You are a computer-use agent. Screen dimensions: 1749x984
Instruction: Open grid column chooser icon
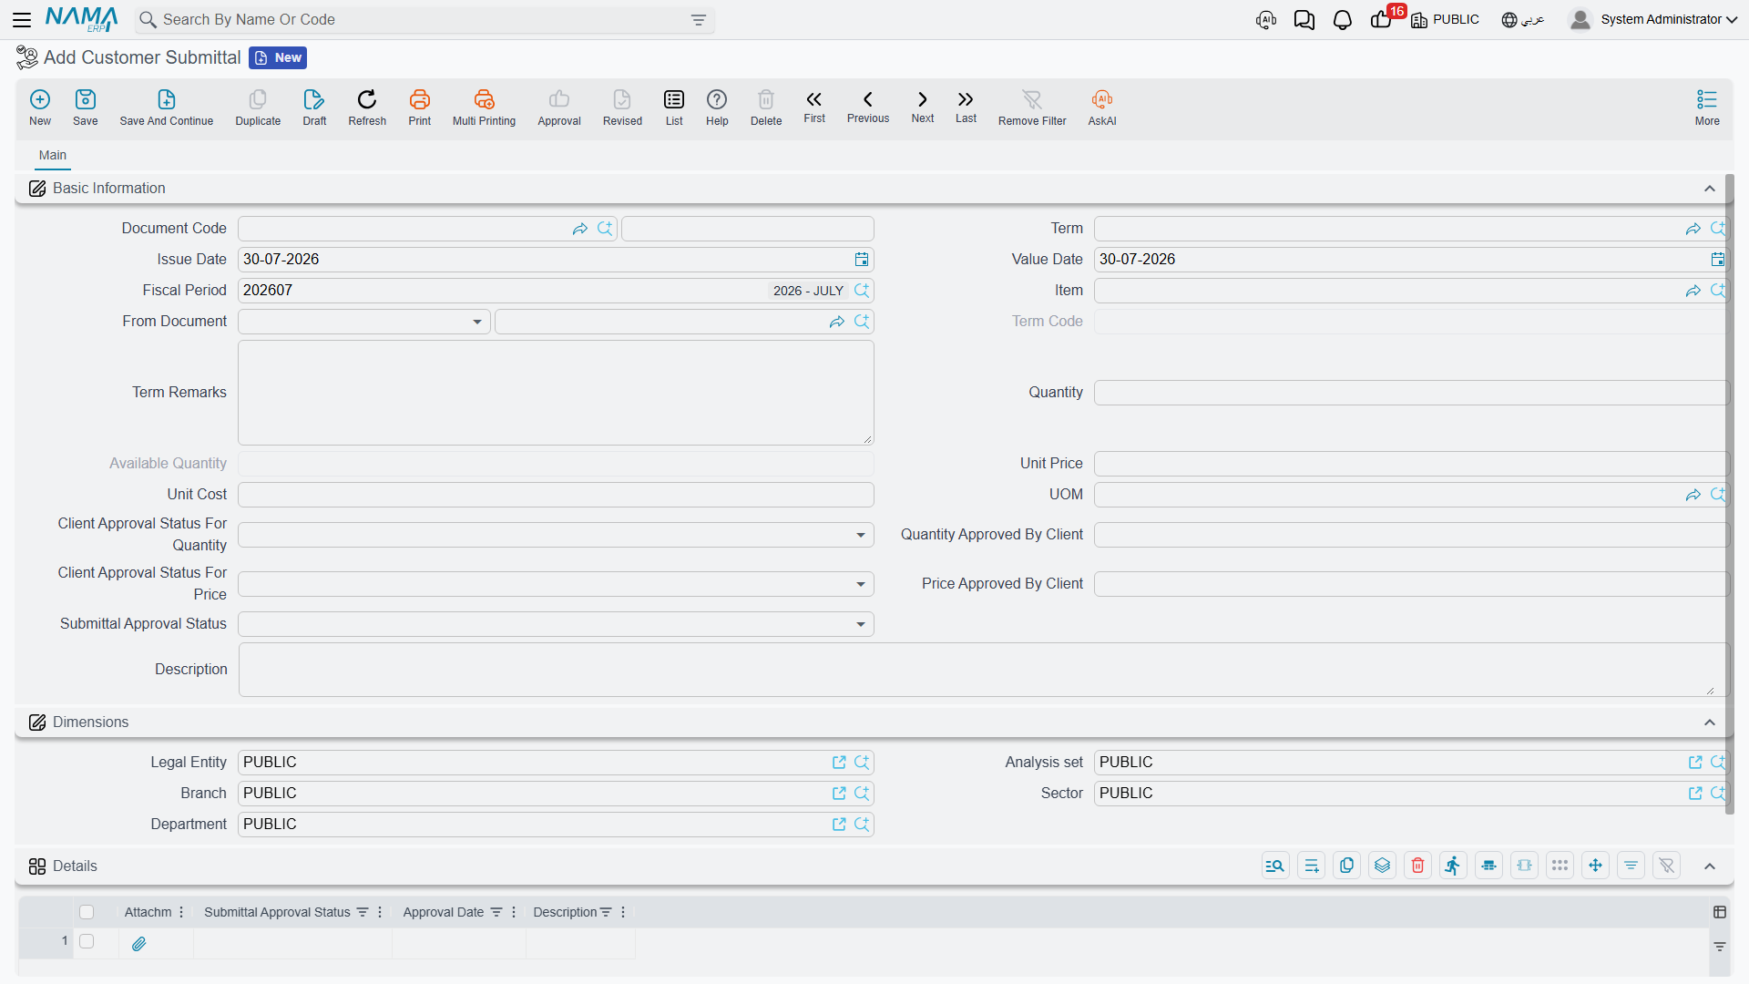click(x=1720, y=912)
